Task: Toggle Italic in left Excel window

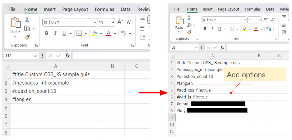Action: pos(55,33)
